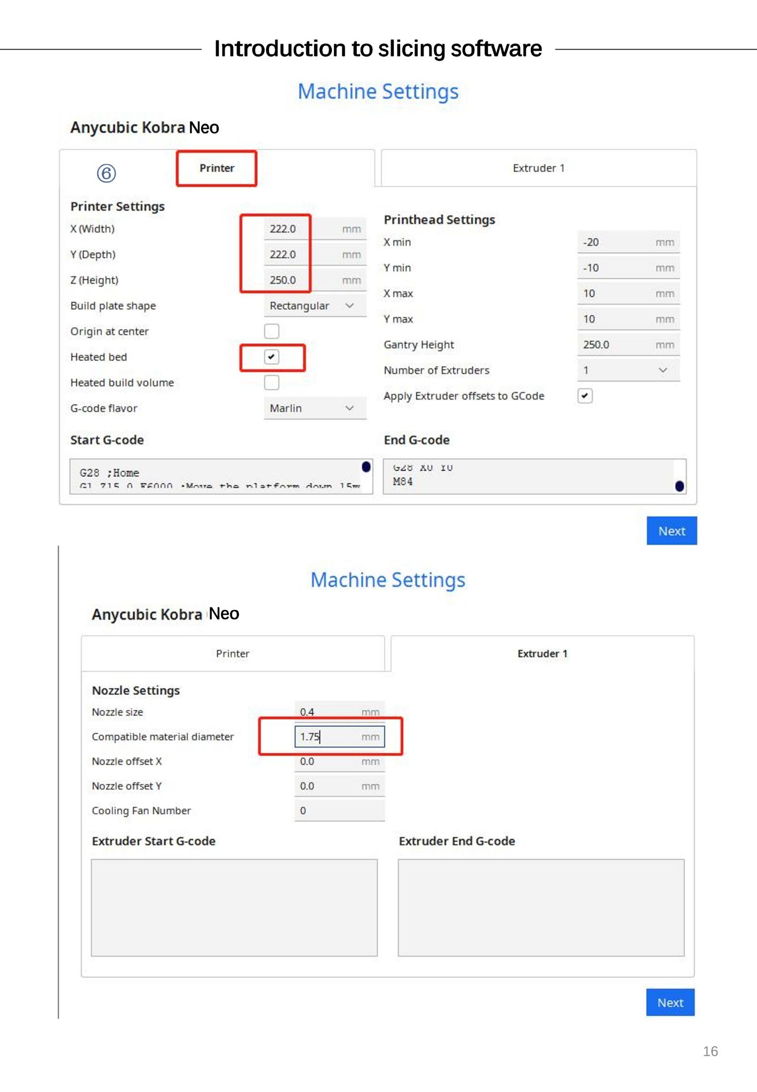The image size is (757, 1092).
Task: Click the 'Nozzle Settings' heading
Action: (x=136, y=690)
